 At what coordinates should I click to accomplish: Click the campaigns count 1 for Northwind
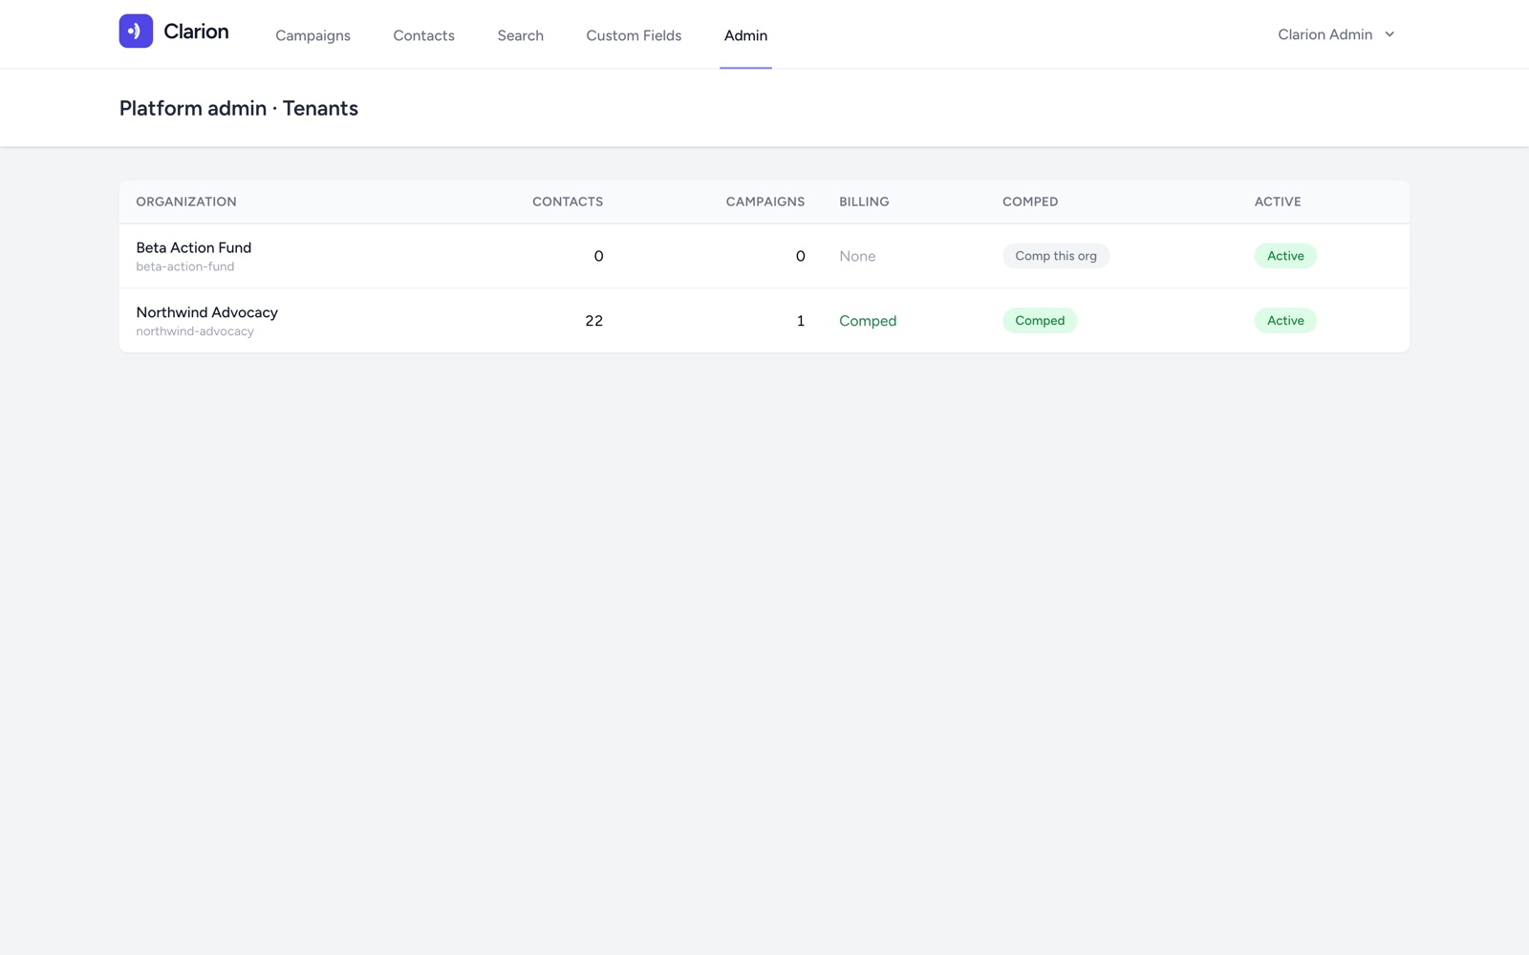tap(801, 321)
